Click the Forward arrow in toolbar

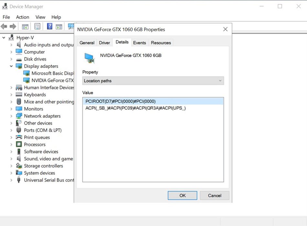click(x=13, y=26)
